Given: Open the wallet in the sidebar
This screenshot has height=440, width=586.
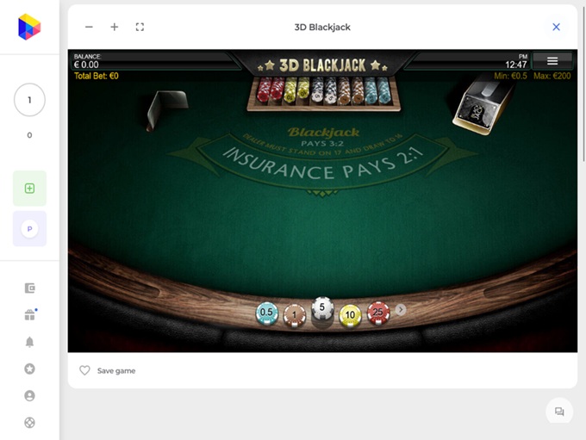Looking at the screenshot, I should 29,288.
